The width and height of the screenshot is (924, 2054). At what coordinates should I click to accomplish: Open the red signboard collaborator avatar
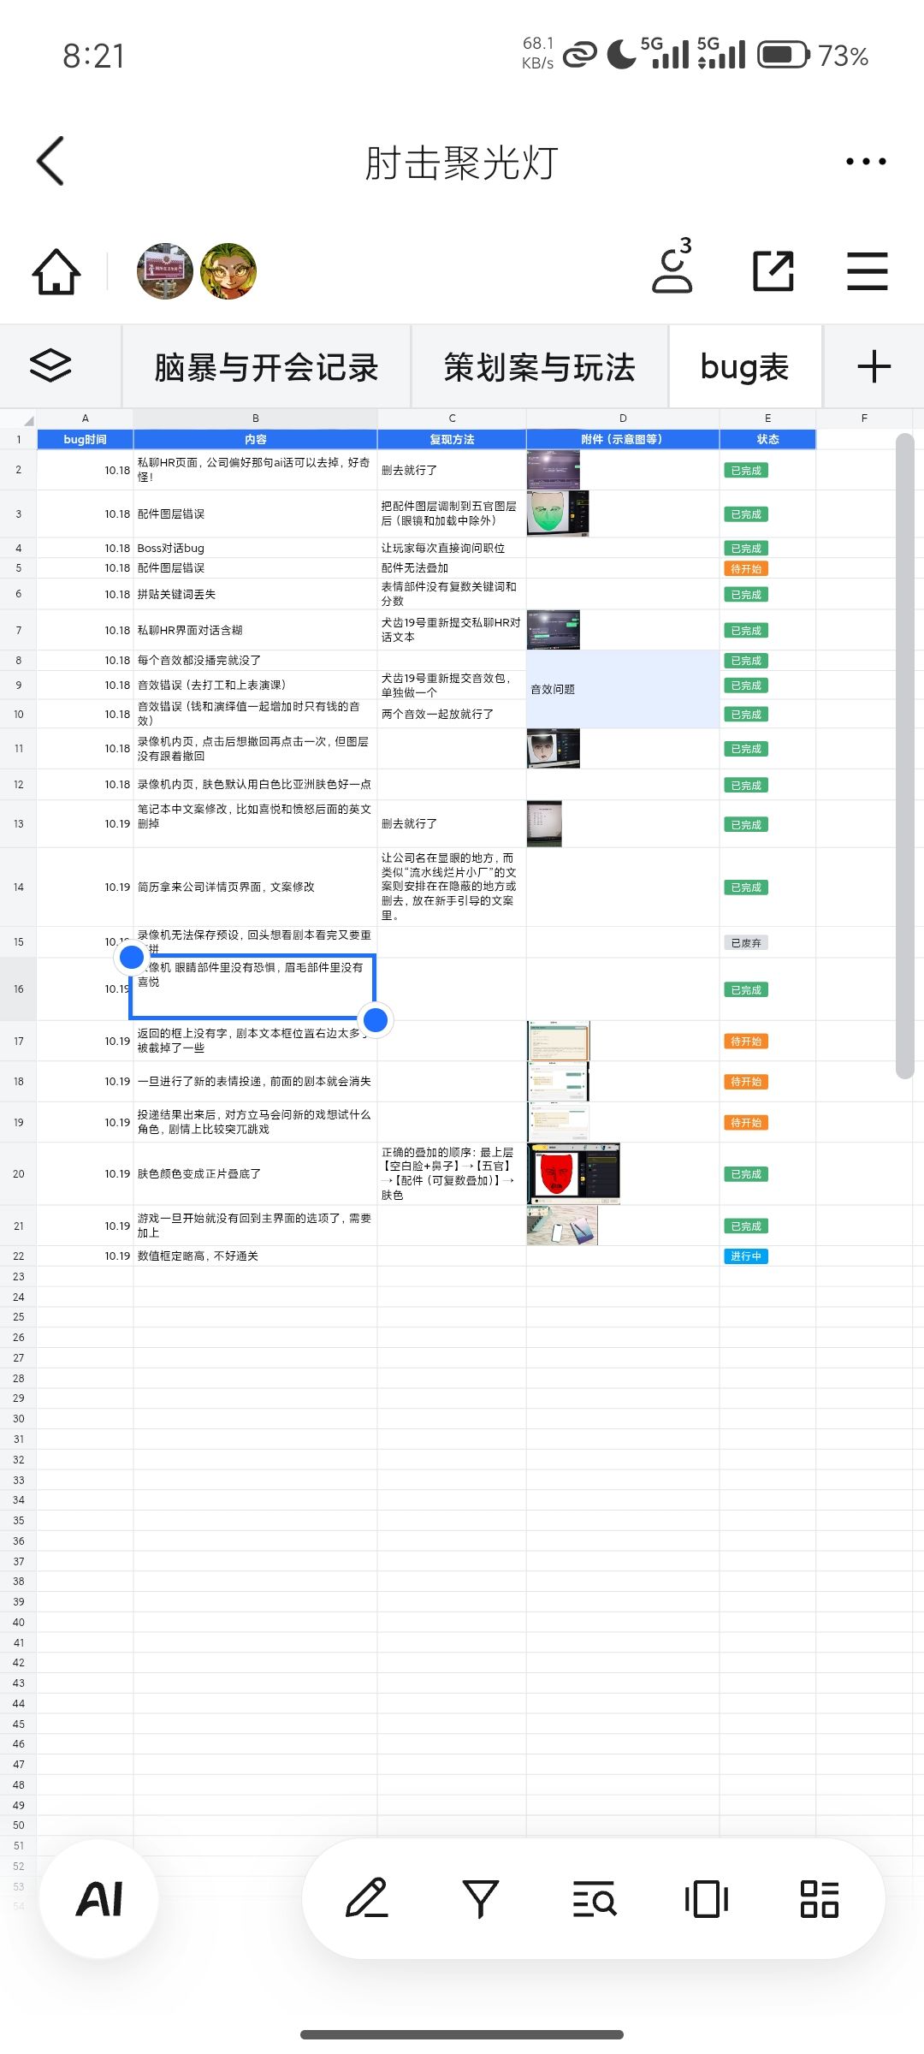point(165,271)
